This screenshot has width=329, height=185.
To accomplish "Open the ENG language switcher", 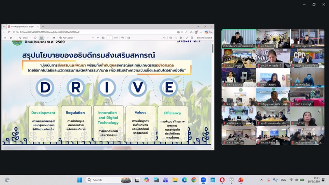I will tap(283, 180).
